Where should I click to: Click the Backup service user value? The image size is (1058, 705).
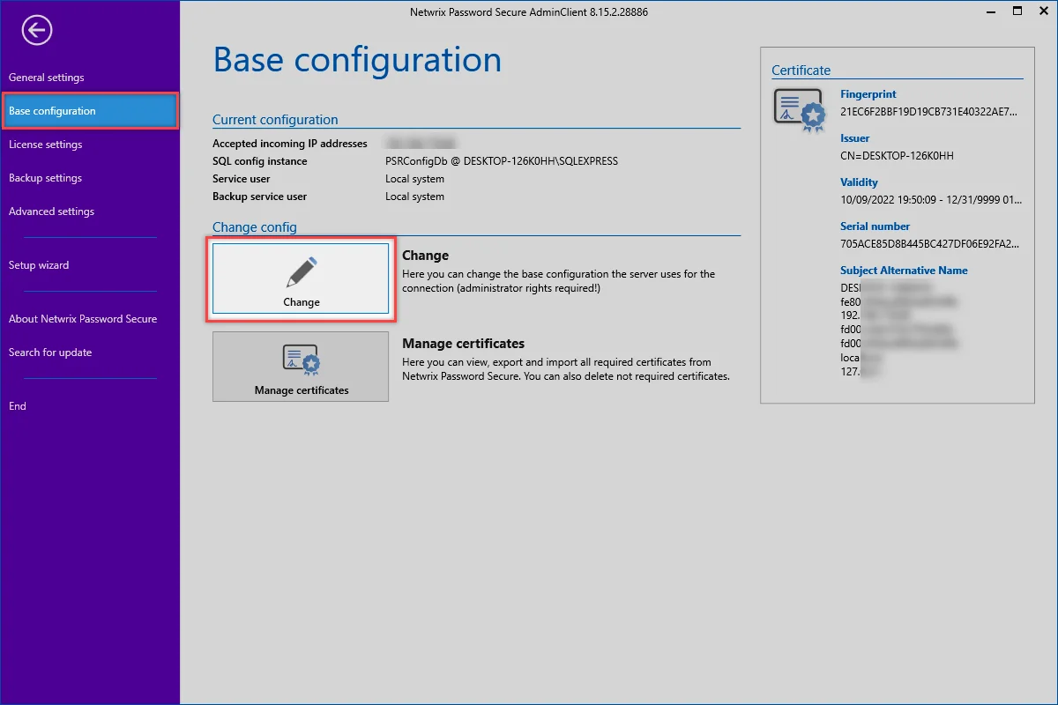click(x=414, y=197)
